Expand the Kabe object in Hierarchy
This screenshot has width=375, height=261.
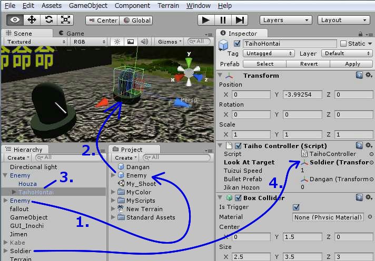(5, 243)
